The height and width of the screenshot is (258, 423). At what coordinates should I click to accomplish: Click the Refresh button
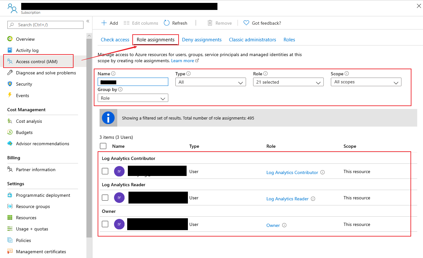click(175, 23)
